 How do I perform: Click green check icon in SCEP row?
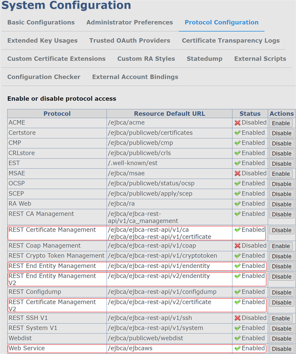238,194
